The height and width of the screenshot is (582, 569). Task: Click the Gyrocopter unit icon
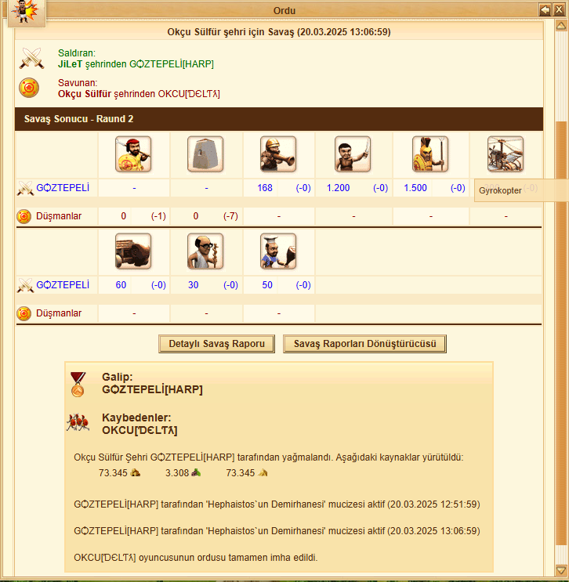click(506, 154)
